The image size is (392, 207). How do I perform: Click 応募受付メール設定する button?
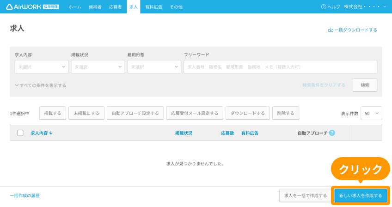pos(195,113)
